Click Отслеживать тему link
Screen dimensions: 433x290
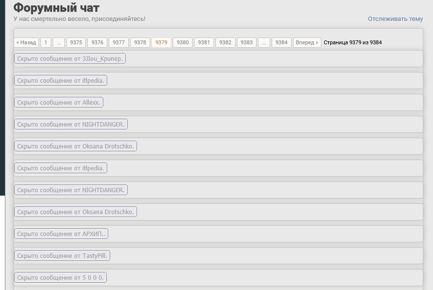[x=395, y=19]
